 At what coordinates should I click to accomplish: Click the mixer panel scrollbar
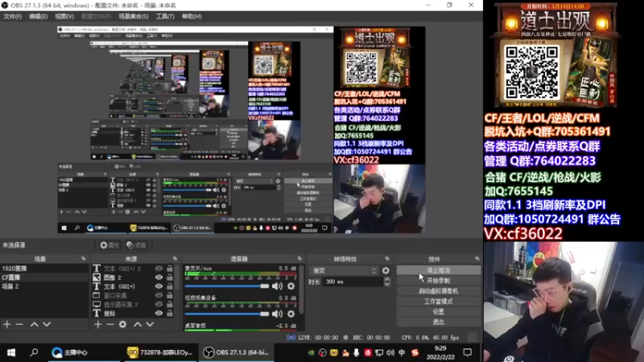[x=301, y=291]
